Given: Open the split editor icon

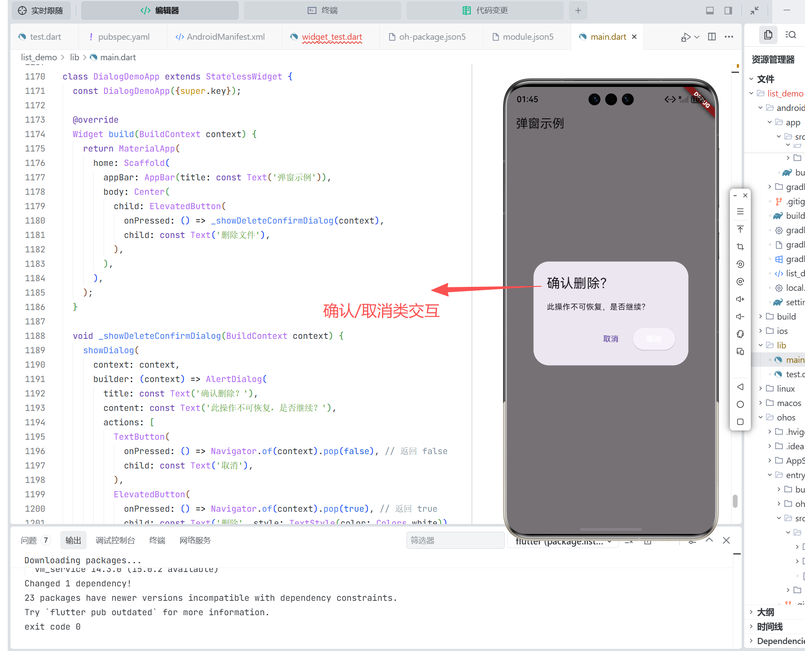Looking at the screenshot, I should coord(711,37).
